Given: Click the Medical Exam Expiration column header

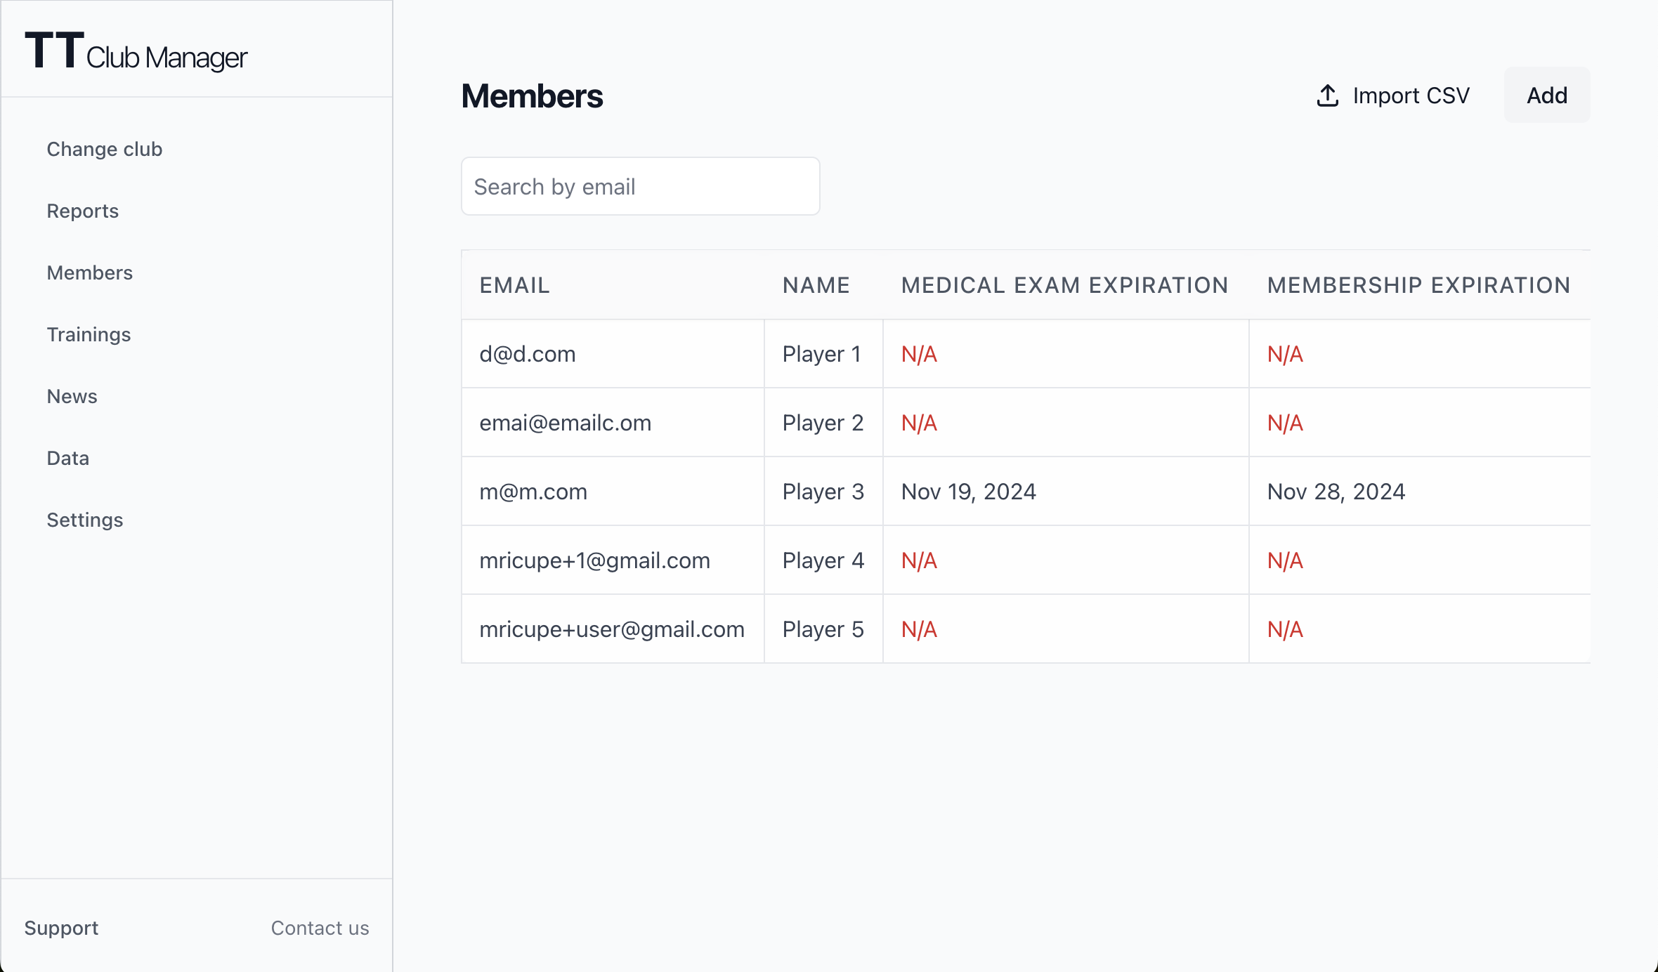Looking at the screenshot, I should click(x=1064, y=285).
